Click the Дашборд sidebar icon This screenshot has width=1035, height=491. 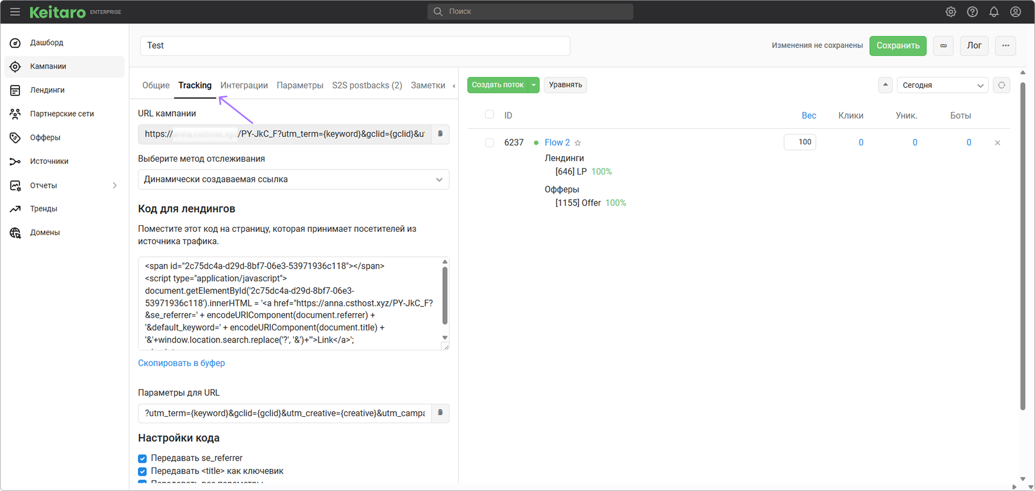(x=15, y=43)
